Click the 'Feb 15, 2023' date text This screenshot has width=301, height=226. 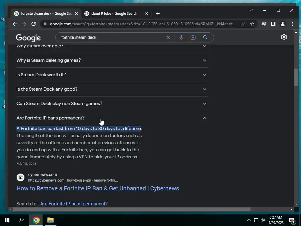[x=26, y=164]
